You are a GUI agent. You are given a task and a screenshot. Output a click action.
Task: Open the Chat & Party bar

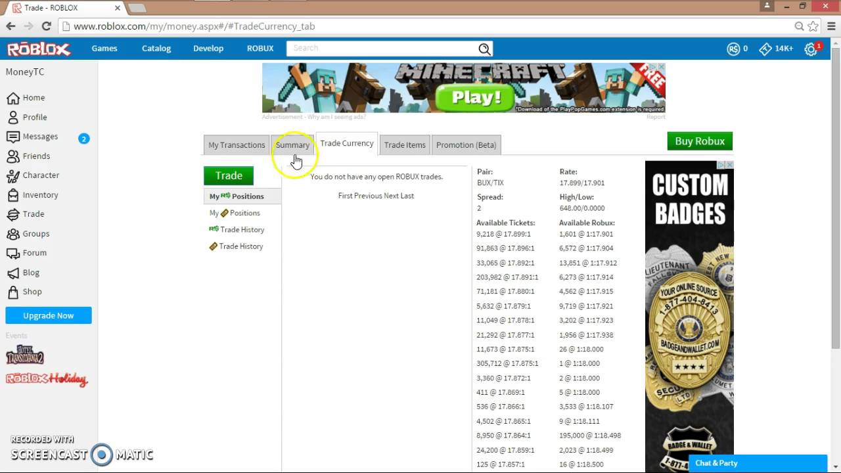point(758,463)
